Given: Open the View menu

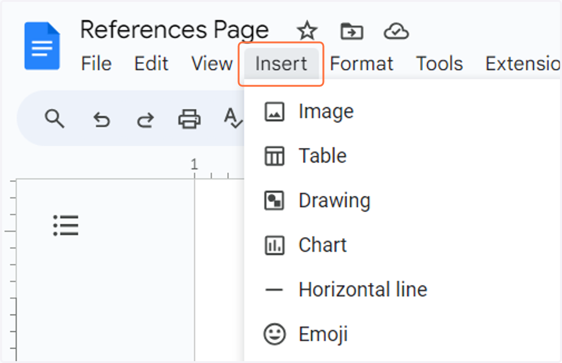Looking at the screenshot, I should (x=212, y=64).
